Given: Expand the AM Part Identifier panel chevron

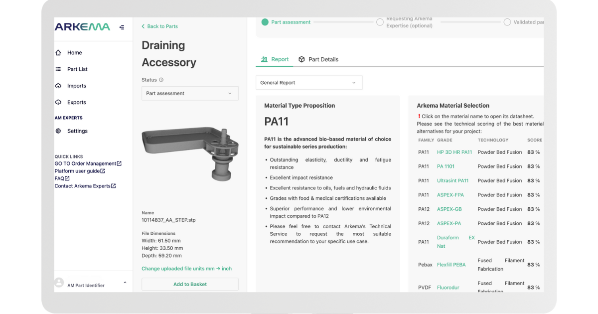Looking at the screenshot, I should (125, 282).
